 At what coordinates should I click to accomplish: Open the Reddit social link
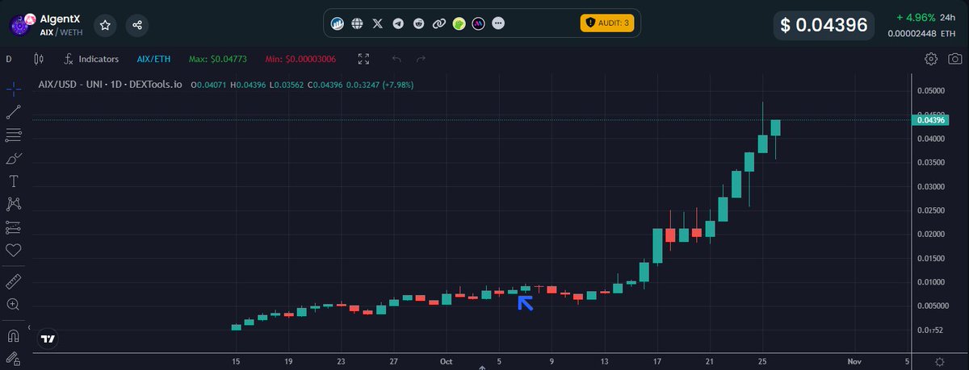click(418, 23)
